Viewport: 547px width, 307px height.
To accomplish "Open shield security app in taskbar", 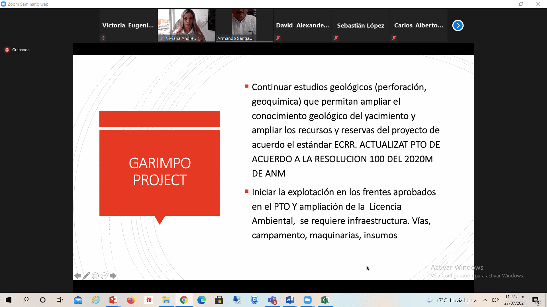I will [x=254, y=300].
